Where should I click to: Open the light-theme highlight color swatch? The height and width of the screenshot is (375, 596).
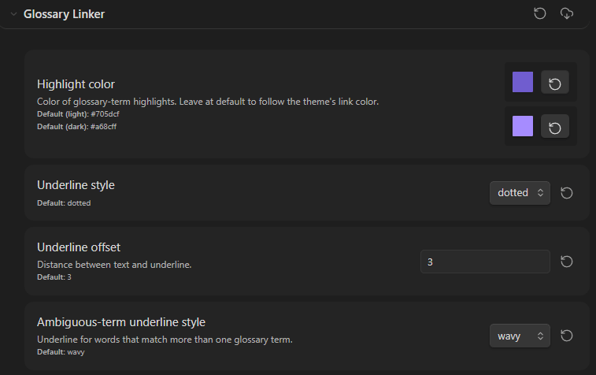[x=523, y=82]
